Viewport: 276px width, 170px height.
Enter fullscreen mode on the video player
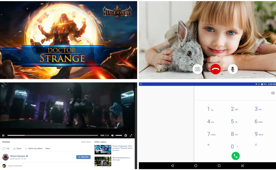coord(131,135)
